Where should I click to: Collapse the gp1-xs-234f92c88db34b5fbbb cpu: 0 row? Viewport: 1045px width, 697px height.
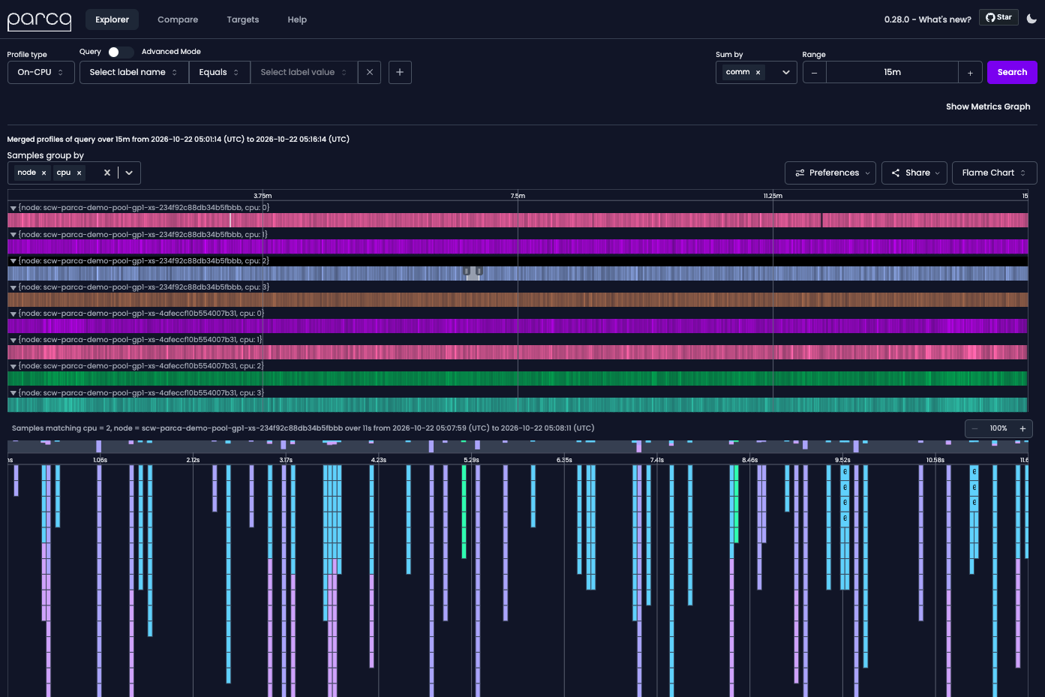click(13, 208)
